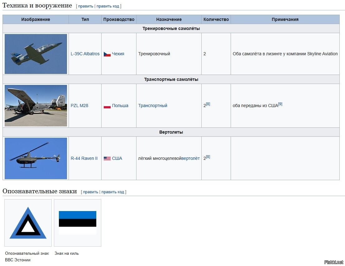Open the PZL M28 transport plane photo
345x266 pixels.
pos(36,106)
